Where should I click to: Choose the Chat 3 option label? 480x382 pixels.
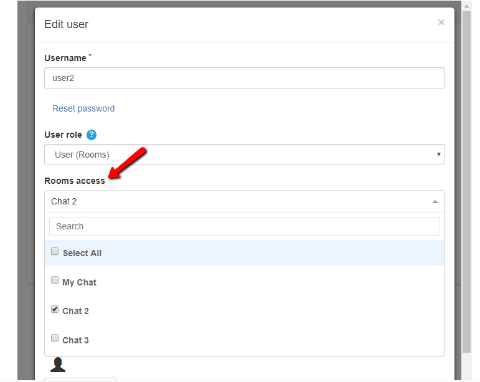point(75,340)
